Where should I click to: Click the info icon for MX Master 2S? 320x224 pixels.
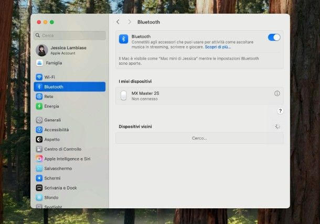point(277,93)
